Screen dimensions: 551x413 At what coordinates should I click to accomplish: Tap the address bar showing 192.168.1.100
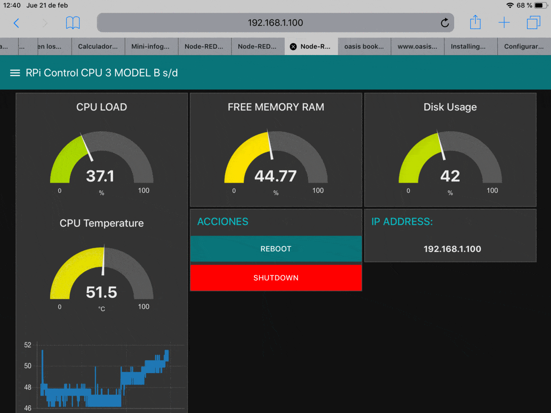tap(275, 23)
